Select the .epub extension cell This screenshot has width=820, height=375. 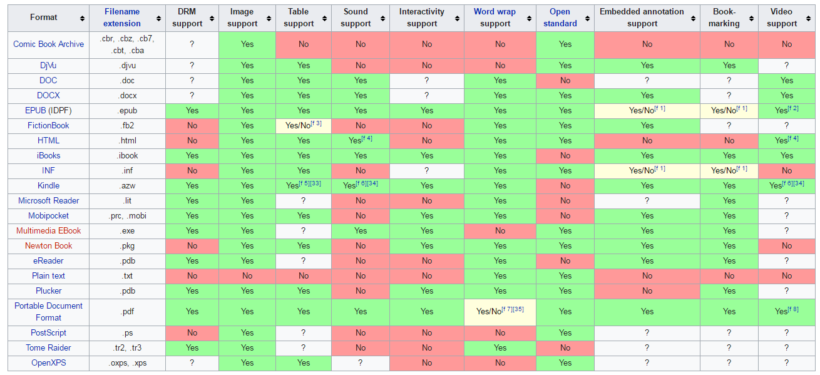(x=128, y=111)
